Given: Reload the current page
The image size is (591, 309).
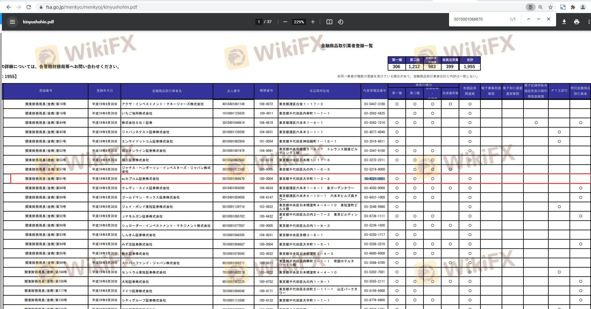Looking at the screenshot, I should (29, 7).
